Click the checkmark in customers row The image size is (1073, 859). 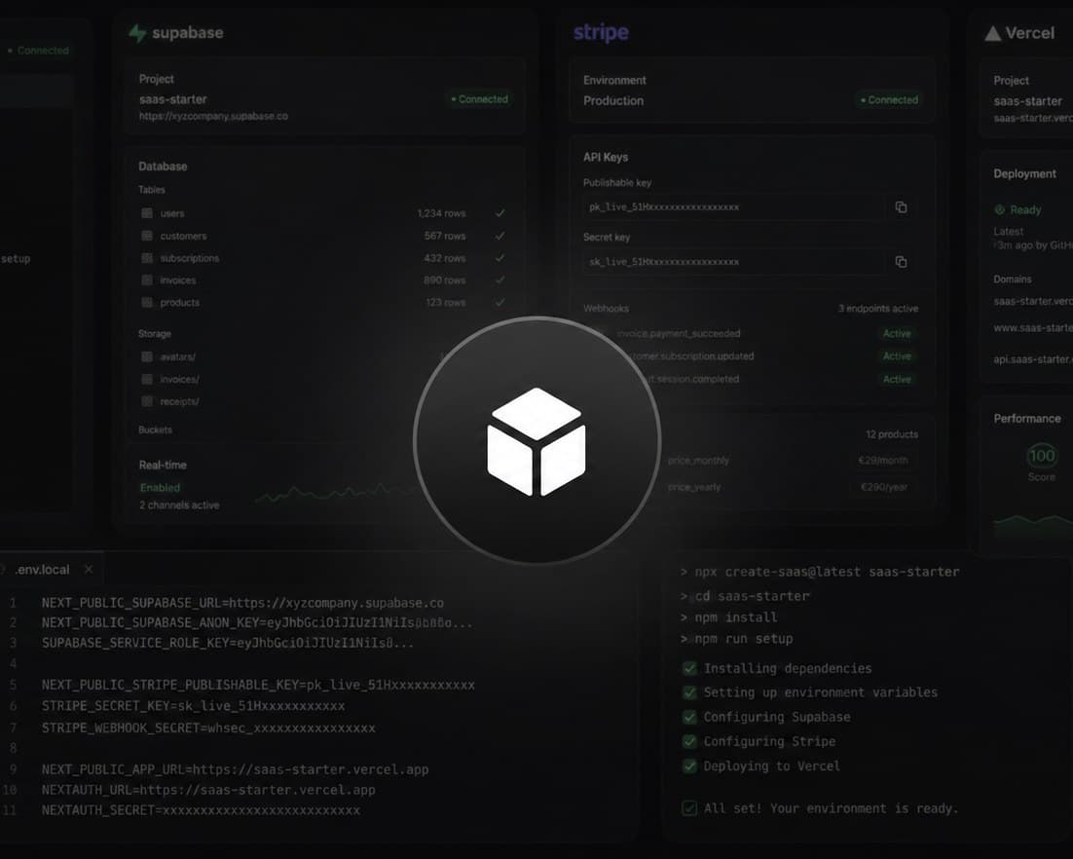click(500, 236)
